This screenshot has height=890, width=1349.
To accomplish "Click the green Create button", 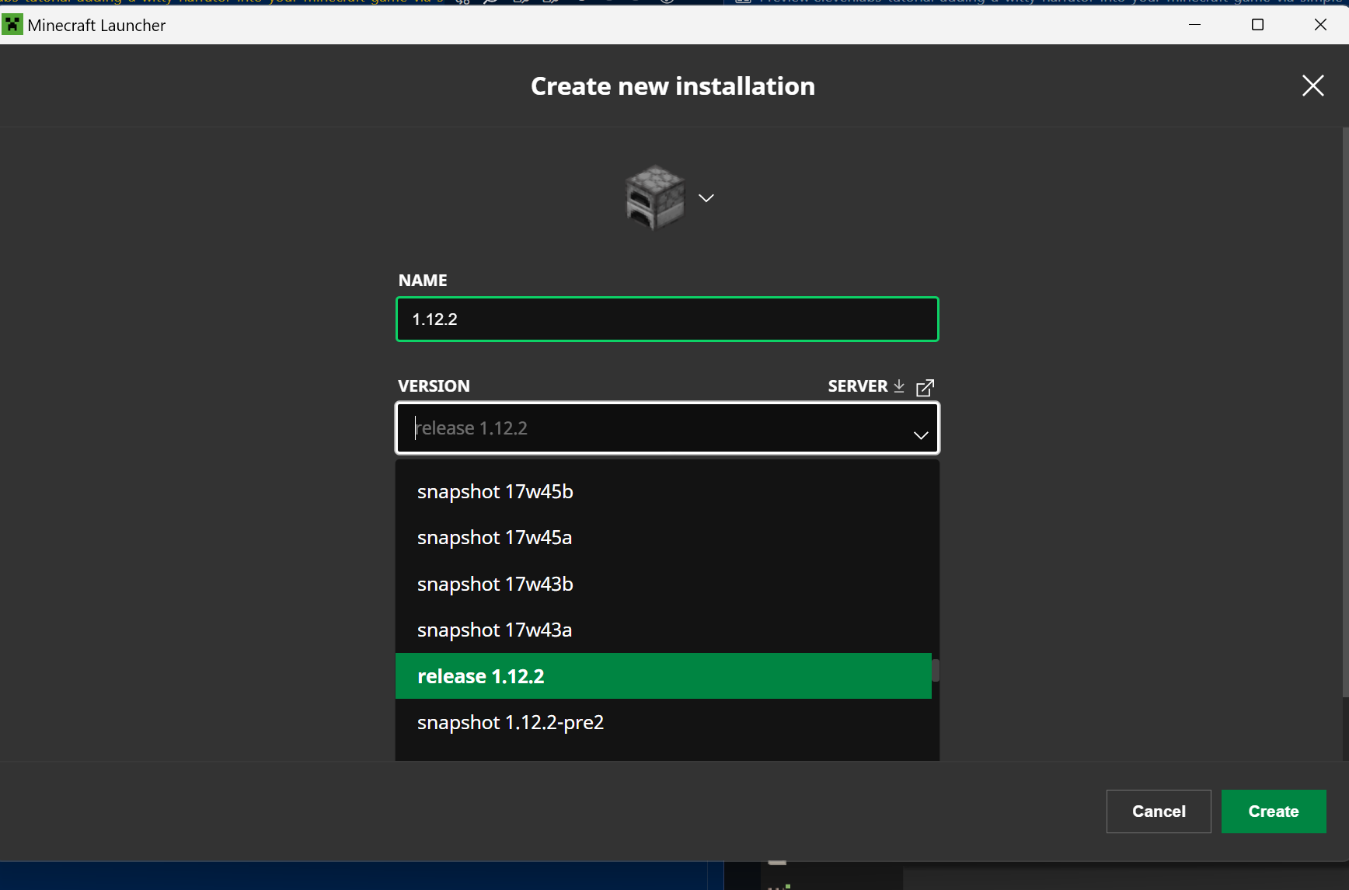I will point(1274,811).
